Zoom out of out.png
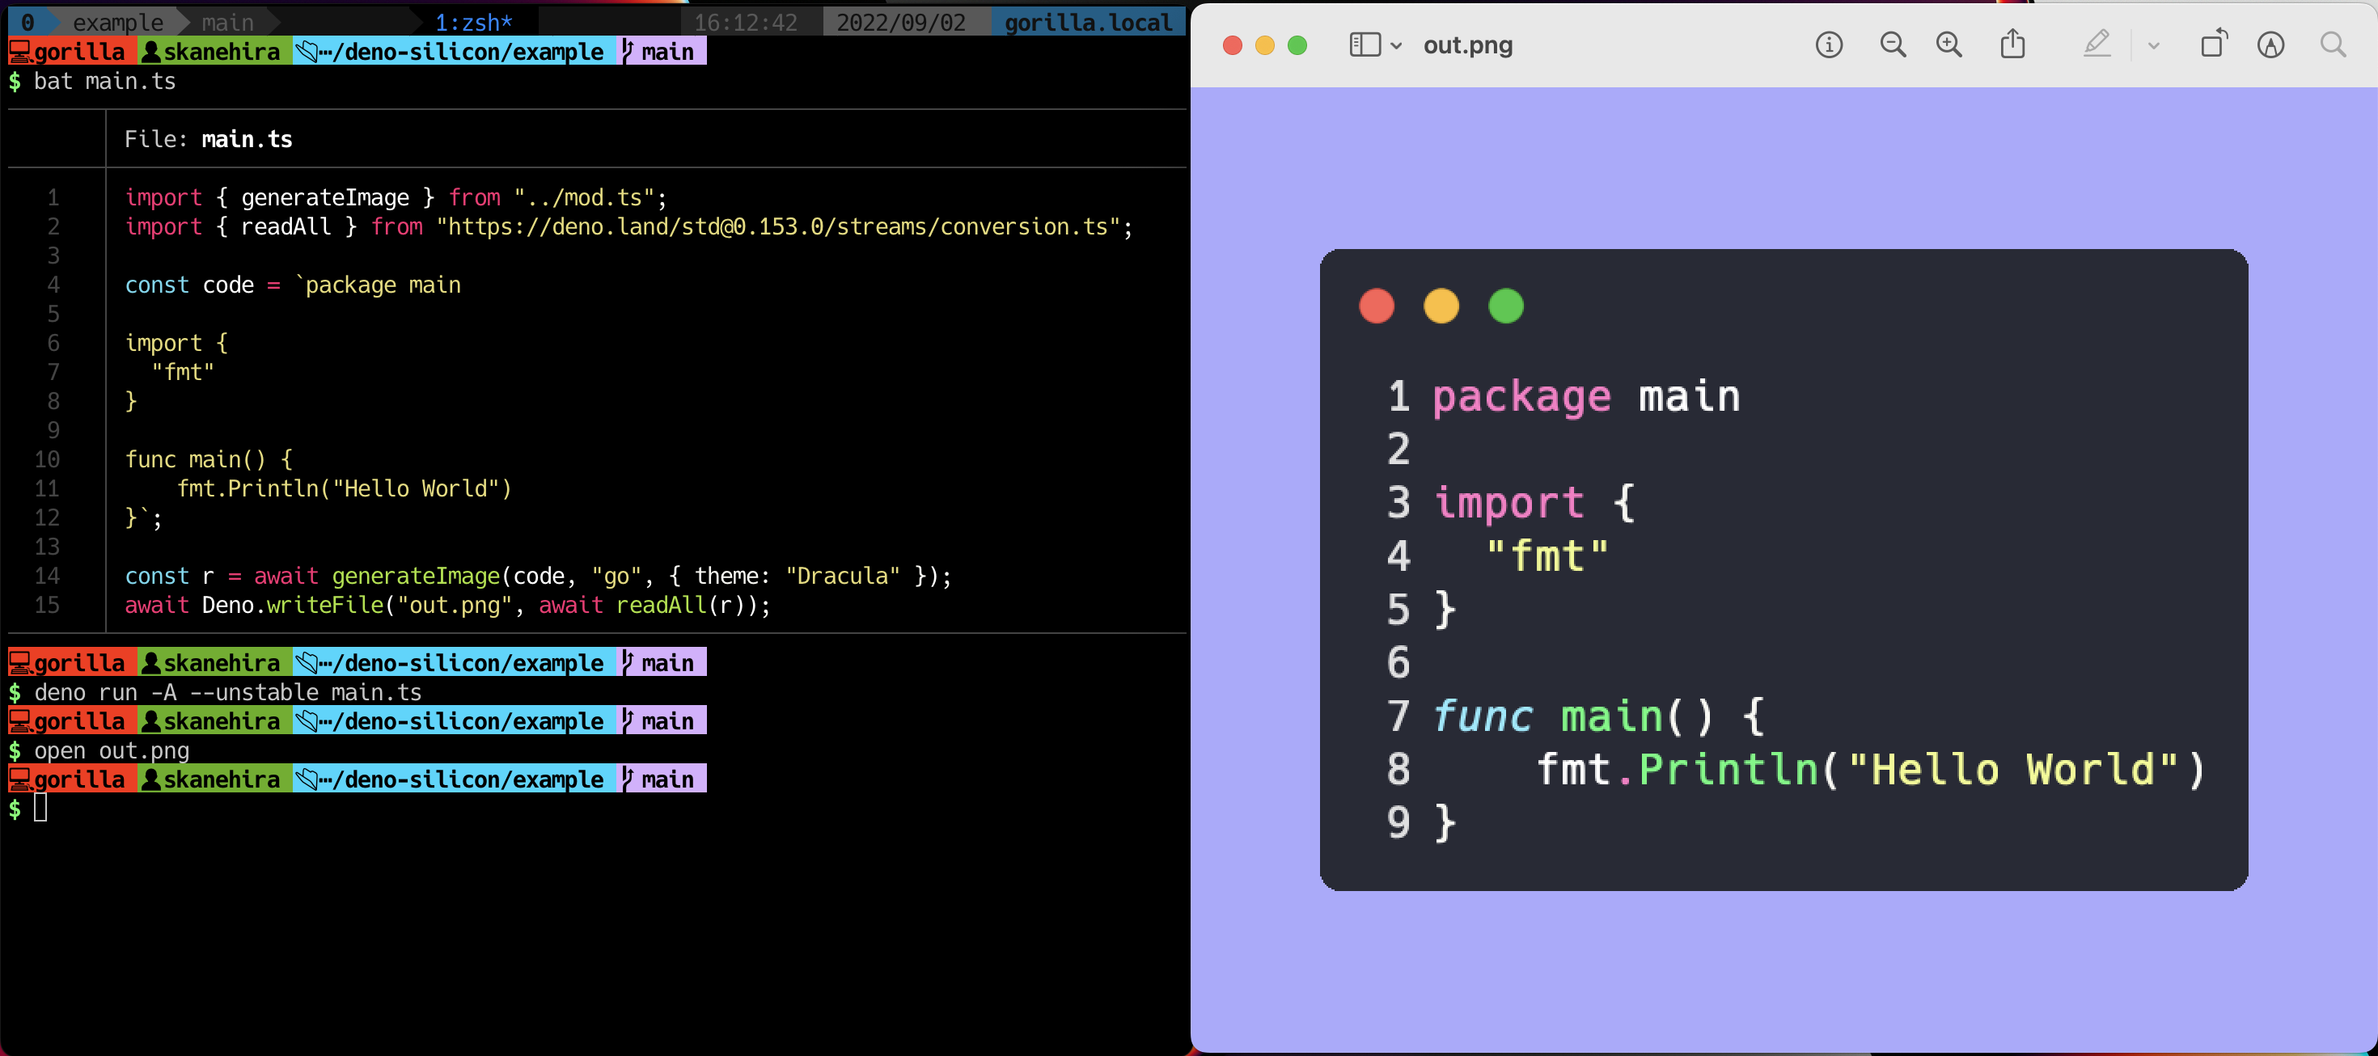This screenshot has width=2378, height=1056. pyautogui.click(x=1893, y=44)
